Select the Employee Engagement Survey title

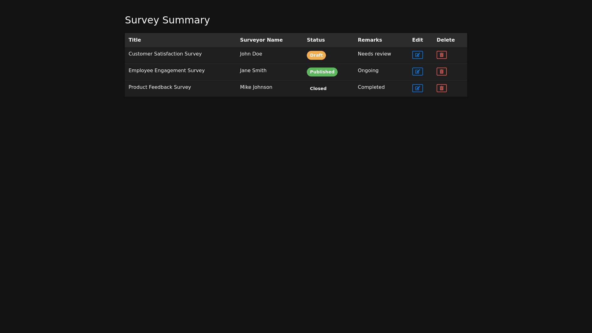(166, 71)
